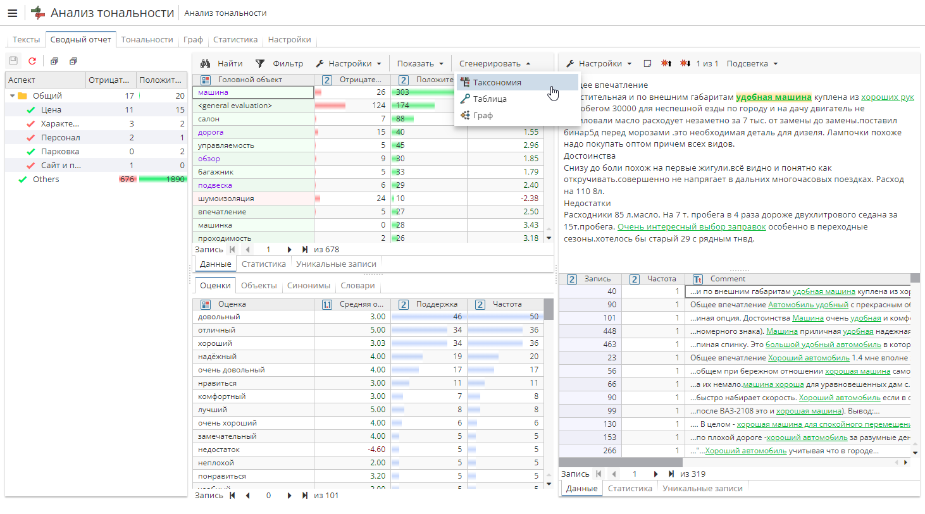The width and height of the screenshot is (925, 514).
Task: Toggle the checkmark for Персонал aspect
Action: 30,138
